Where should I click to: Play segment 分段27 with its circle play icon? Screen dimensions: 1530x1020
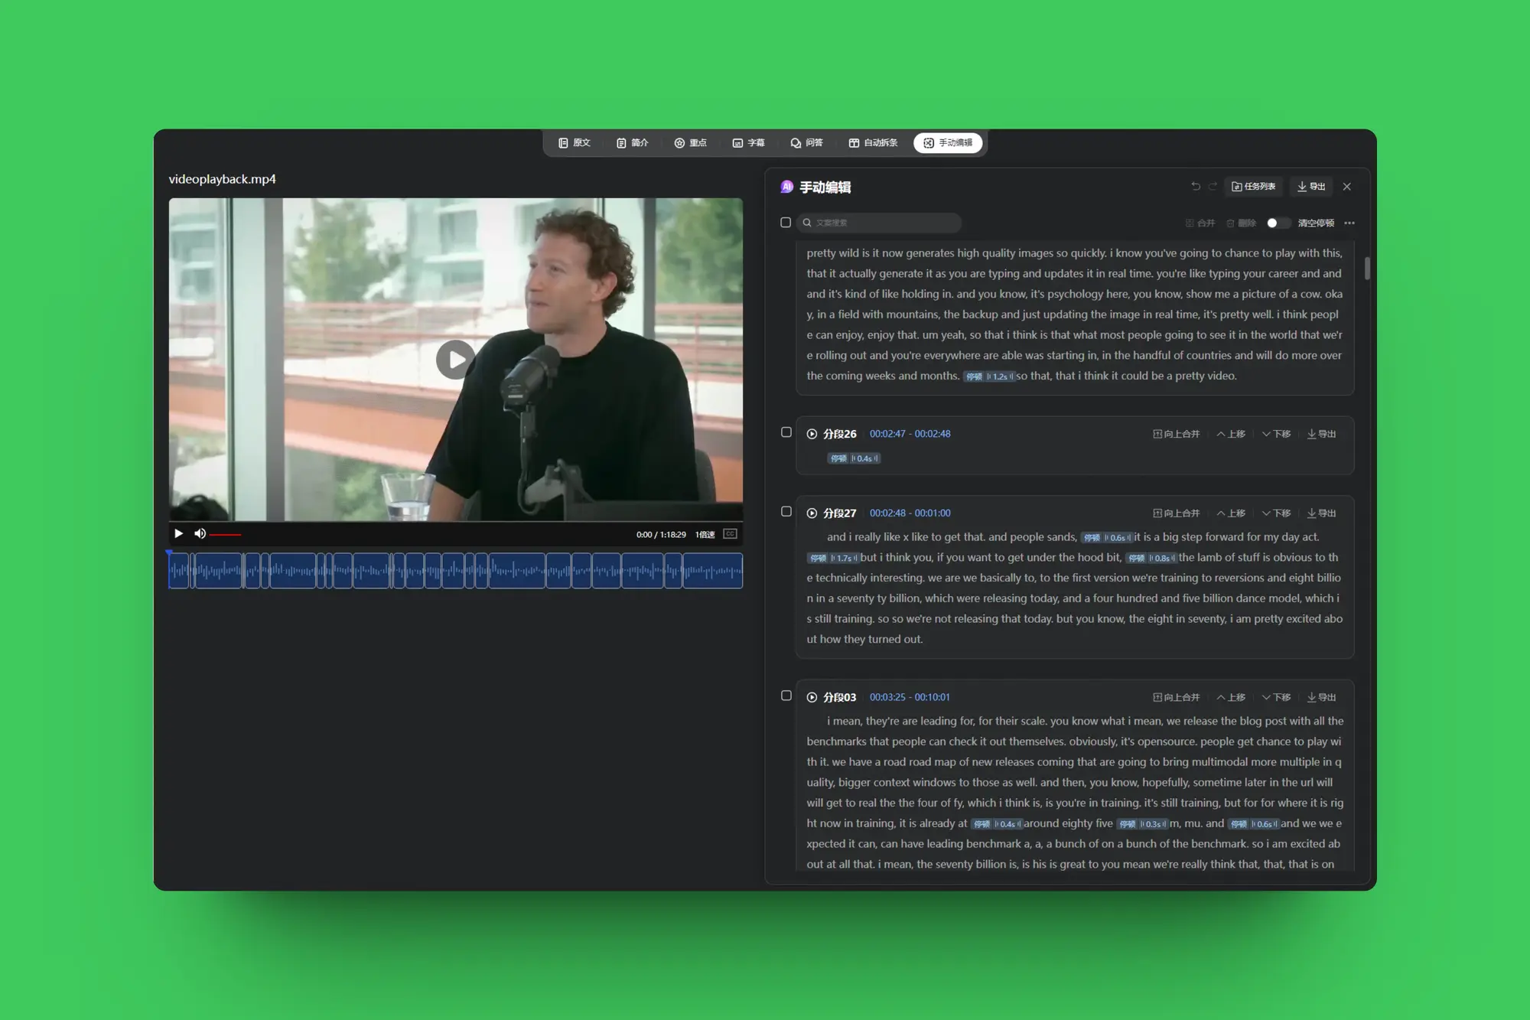812,513
